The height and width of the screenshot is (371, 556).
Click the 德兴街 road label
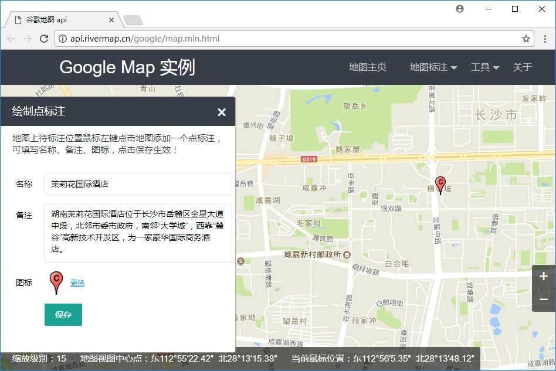click(253, 125)
